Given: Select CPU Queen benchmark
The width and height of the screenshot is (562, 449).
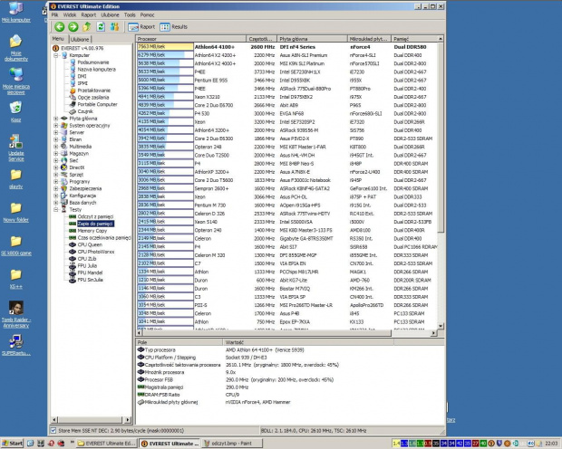Looking at the screenshot, I should click(x=90, y=245).
